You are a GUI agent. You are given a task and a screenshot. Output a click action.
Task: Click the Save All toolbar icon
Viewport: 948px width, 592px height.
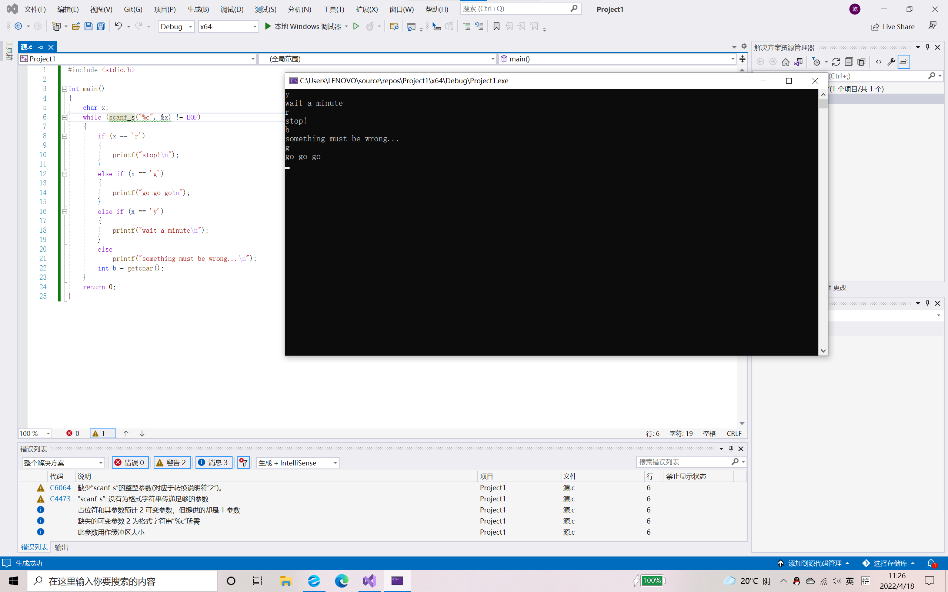click(x=101, y=27)
